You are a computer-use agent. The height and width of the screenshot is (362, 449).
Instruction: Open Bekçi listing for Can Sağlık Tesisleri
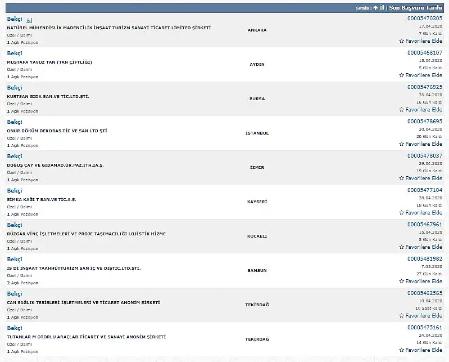[14, 294]
